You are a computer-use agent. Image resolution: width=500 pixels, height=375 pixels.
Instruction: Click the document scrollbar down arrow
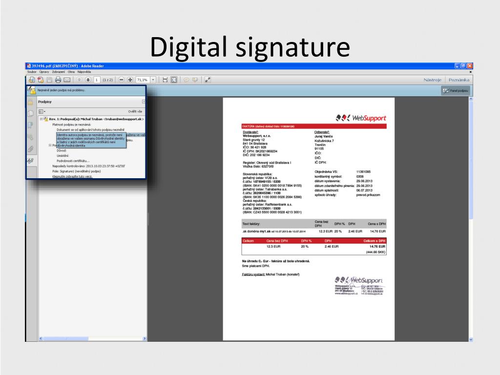coord(471,340)
